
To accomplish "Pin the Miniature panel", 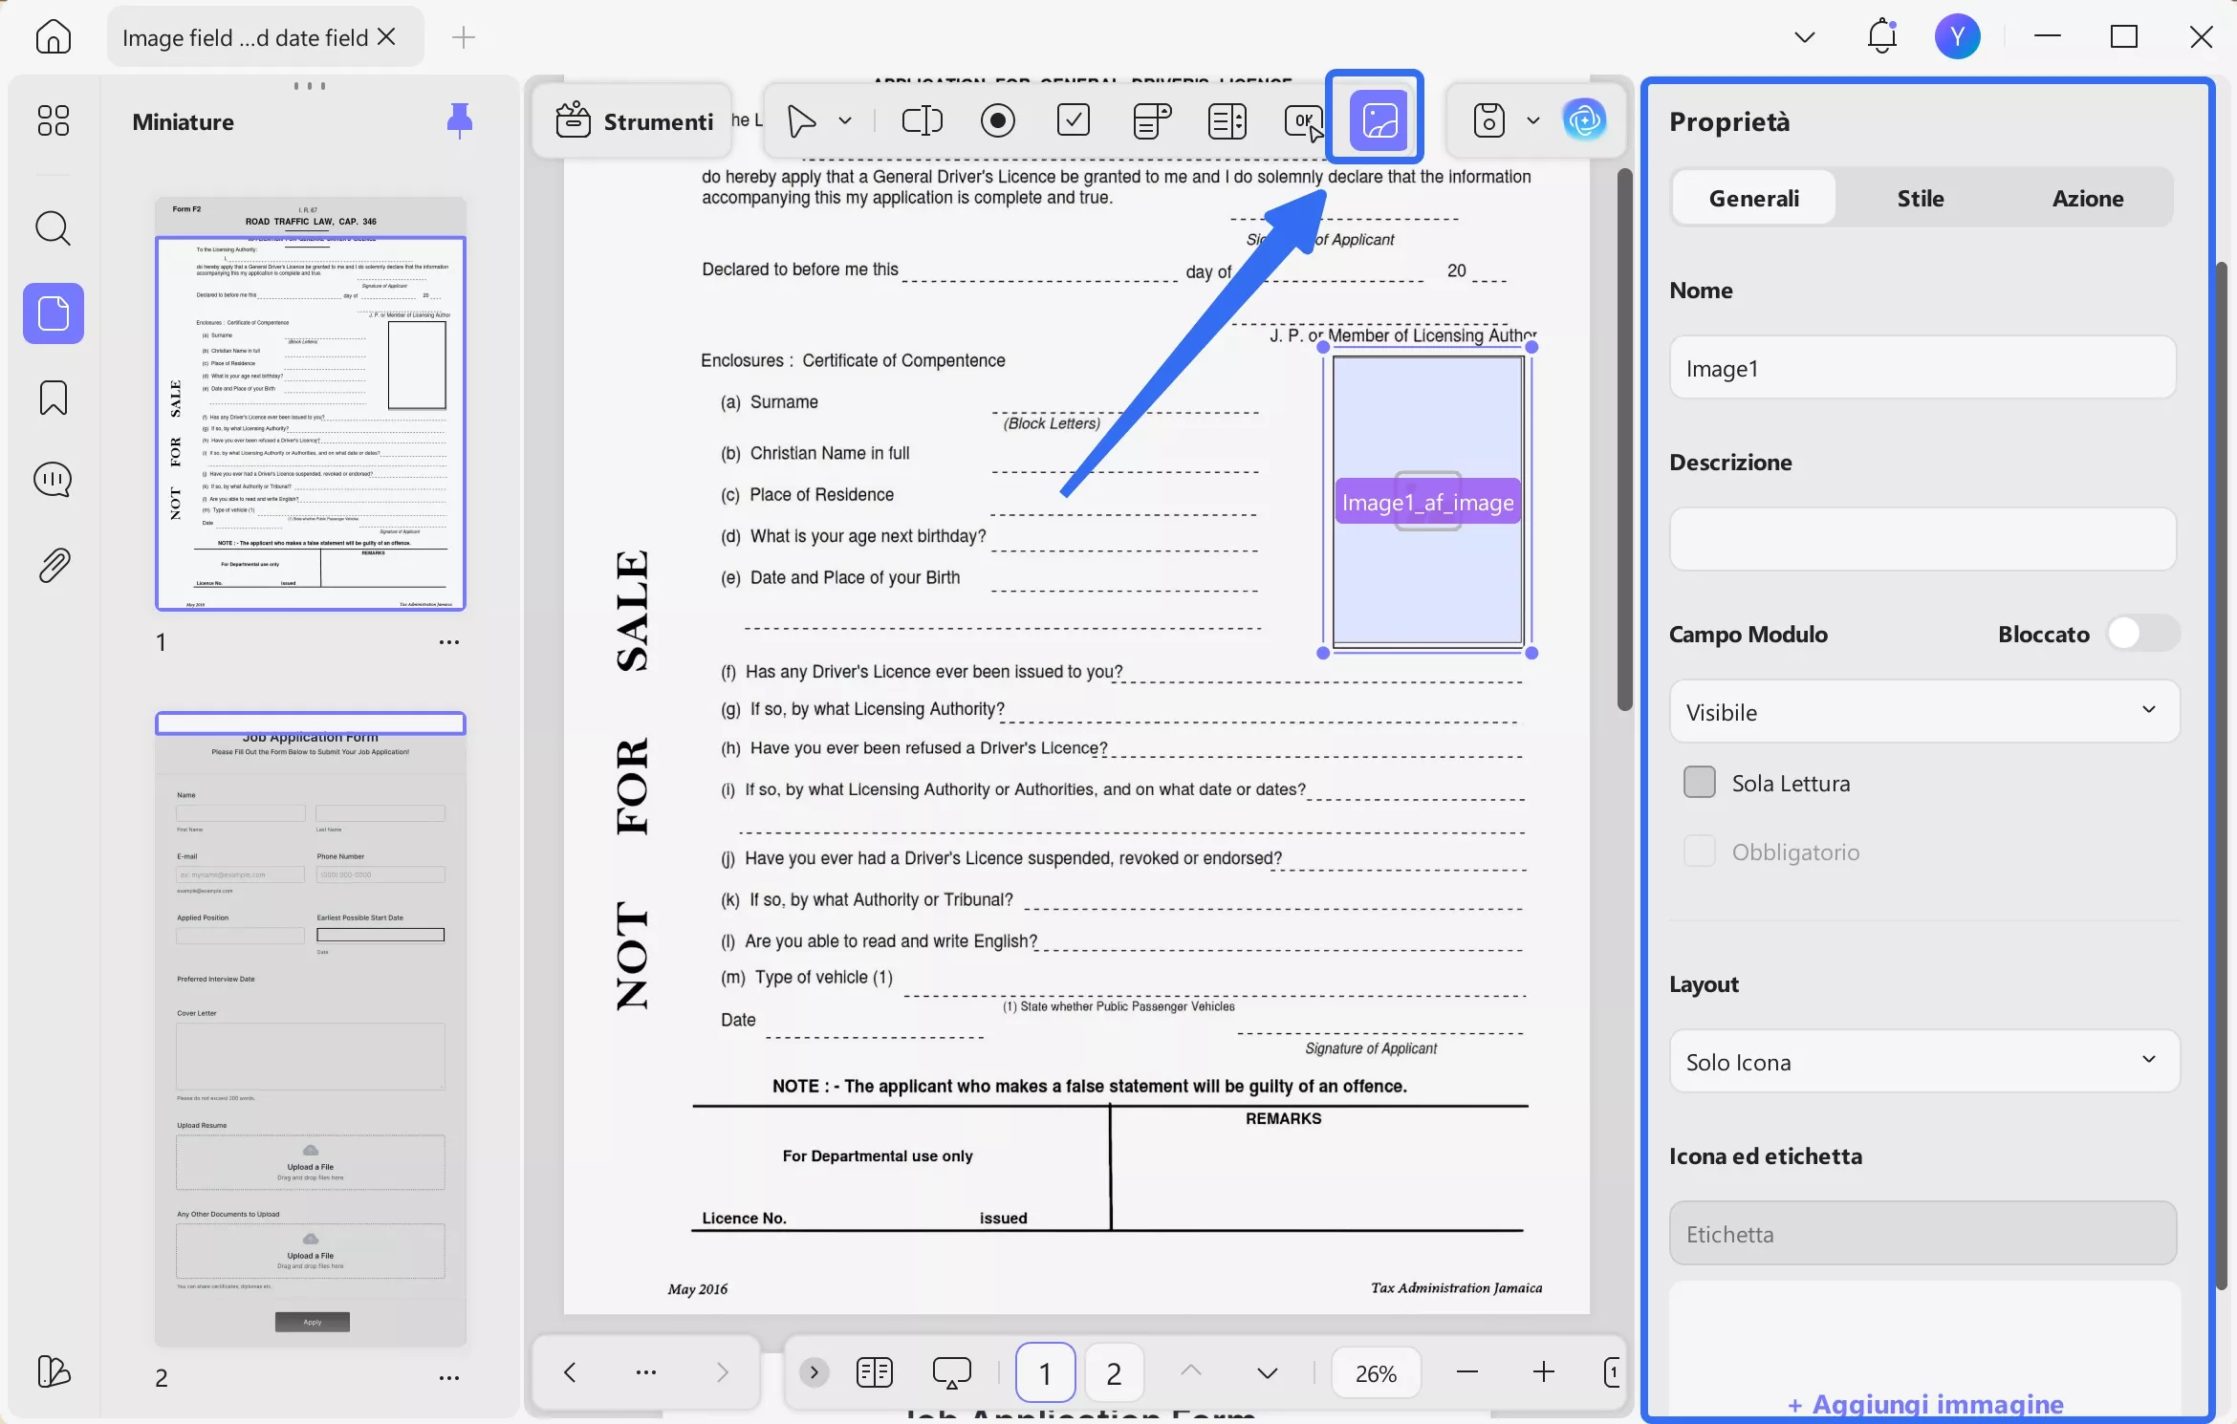I will (460, 121).
